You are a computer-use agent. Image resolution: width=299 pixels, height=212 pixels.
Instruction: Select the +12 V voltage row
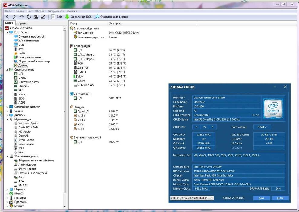[x=96, y=129]
